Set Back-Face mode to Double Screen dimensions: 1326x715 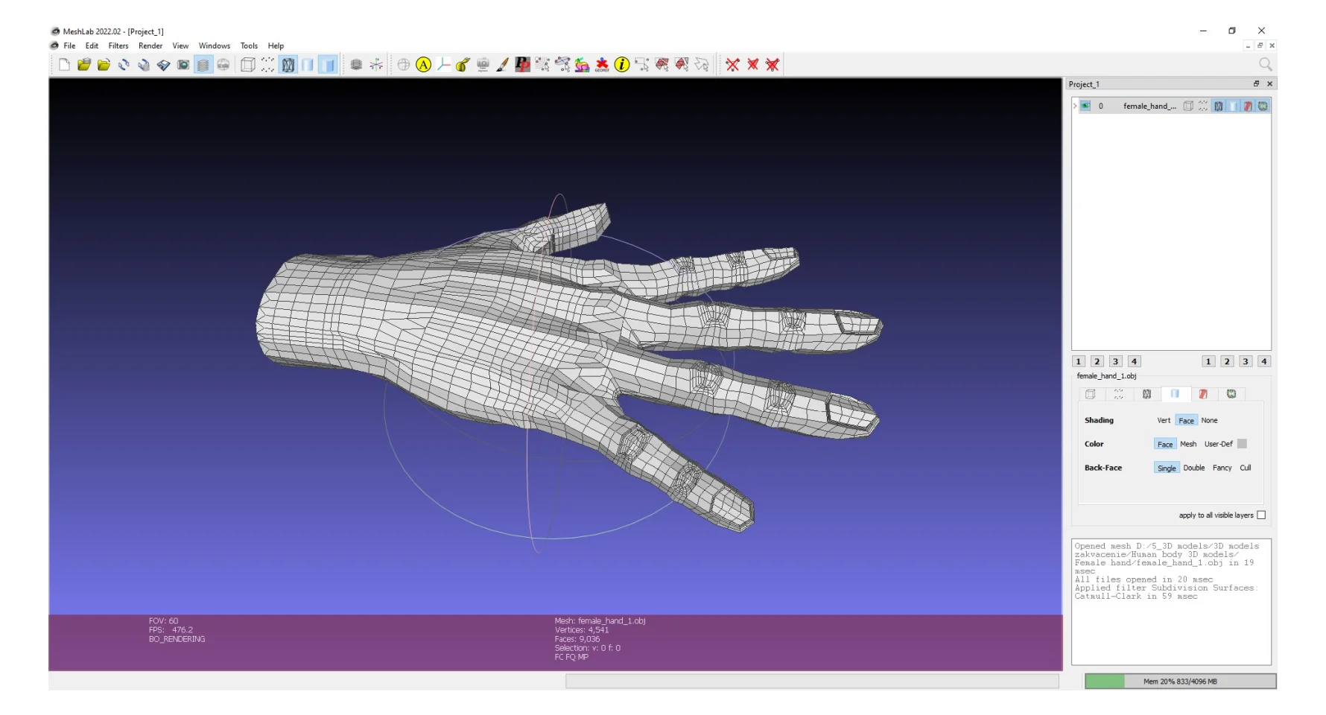[x=1193, y=468]
